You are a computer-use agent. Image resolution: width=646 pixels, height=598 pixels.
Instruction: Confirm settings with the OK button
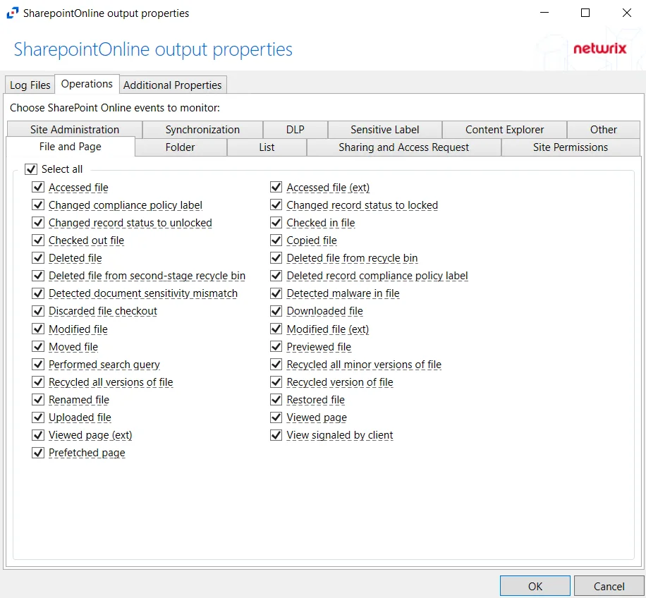coord(535,586)
